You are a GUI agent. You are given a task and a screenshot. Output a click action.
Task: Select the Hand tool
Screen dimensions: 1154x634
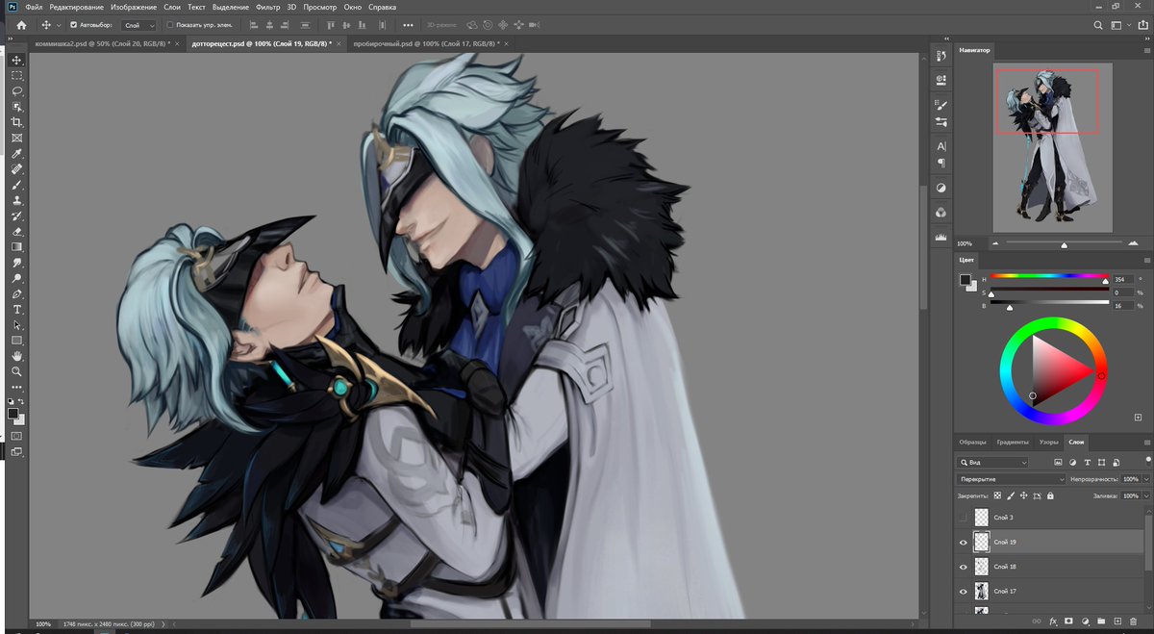(16, 356)
